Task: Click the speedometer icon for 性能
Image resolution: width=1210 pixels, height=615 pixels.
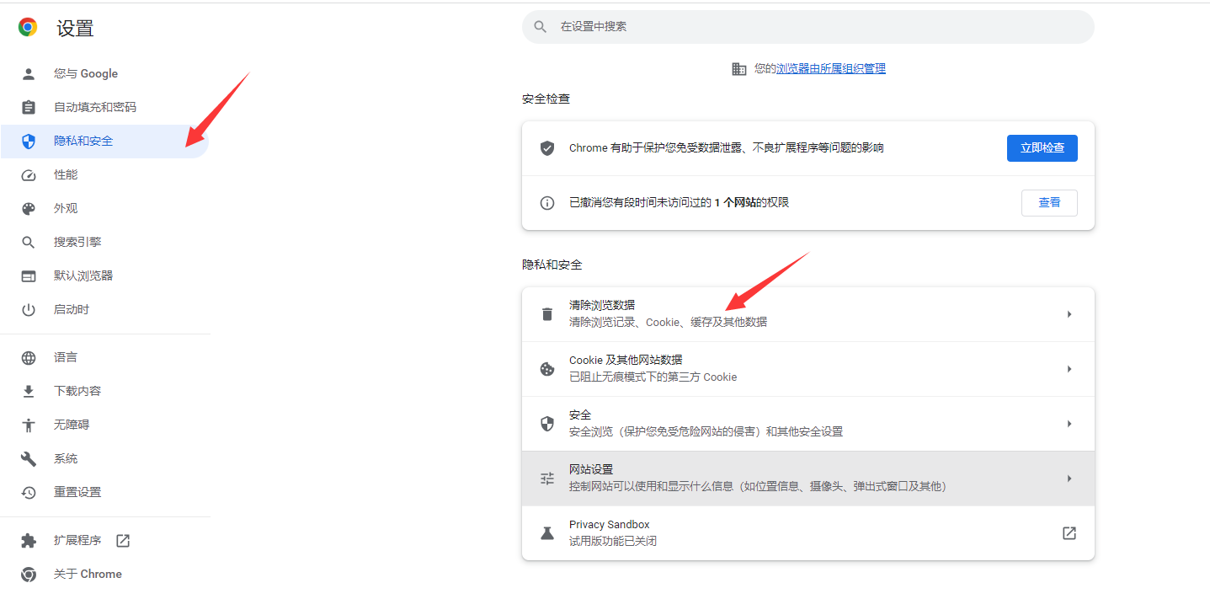Action: 29,174
